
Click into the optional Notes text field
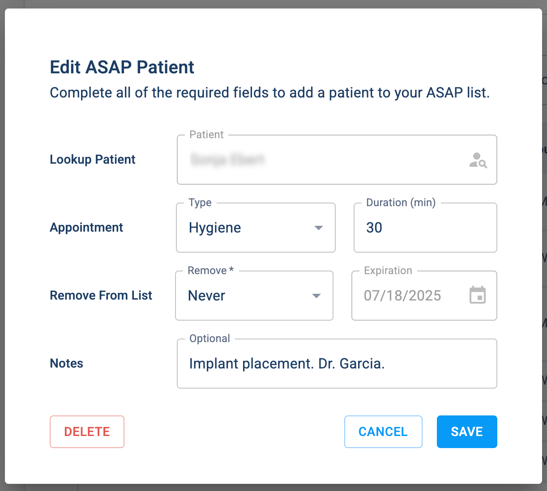337,364
